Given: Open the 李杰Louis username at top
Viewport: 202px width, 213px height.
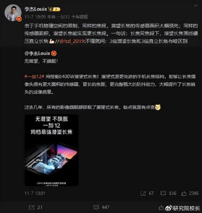Looking at the screenshot, I should (36, 9).
